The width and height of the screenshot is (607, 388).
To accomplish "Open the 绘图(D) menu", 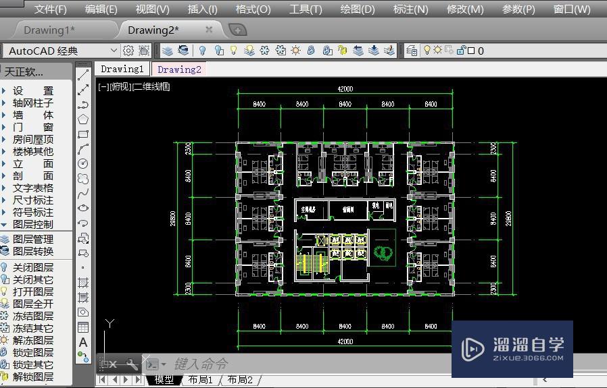I will (358, 9).
